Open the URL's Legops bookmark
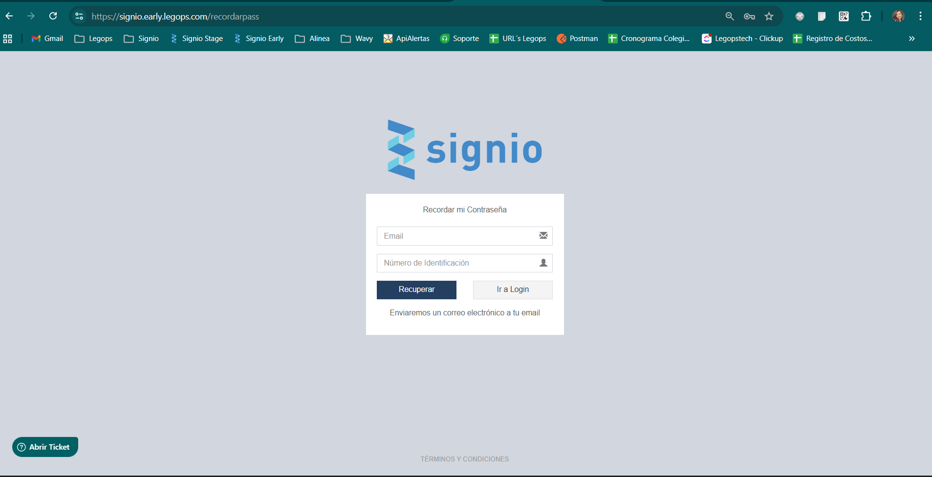This screenshot has height=477, width=932. 518,39
